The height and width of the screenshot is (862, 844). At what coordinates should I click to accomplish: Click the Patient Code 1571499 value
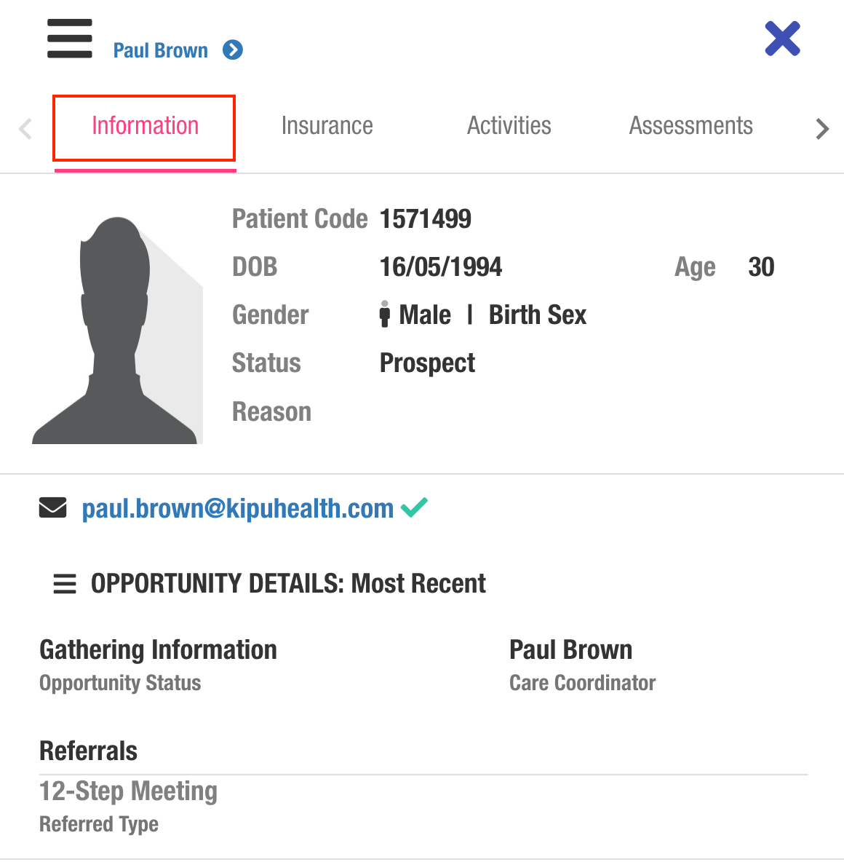pos(426,219)
